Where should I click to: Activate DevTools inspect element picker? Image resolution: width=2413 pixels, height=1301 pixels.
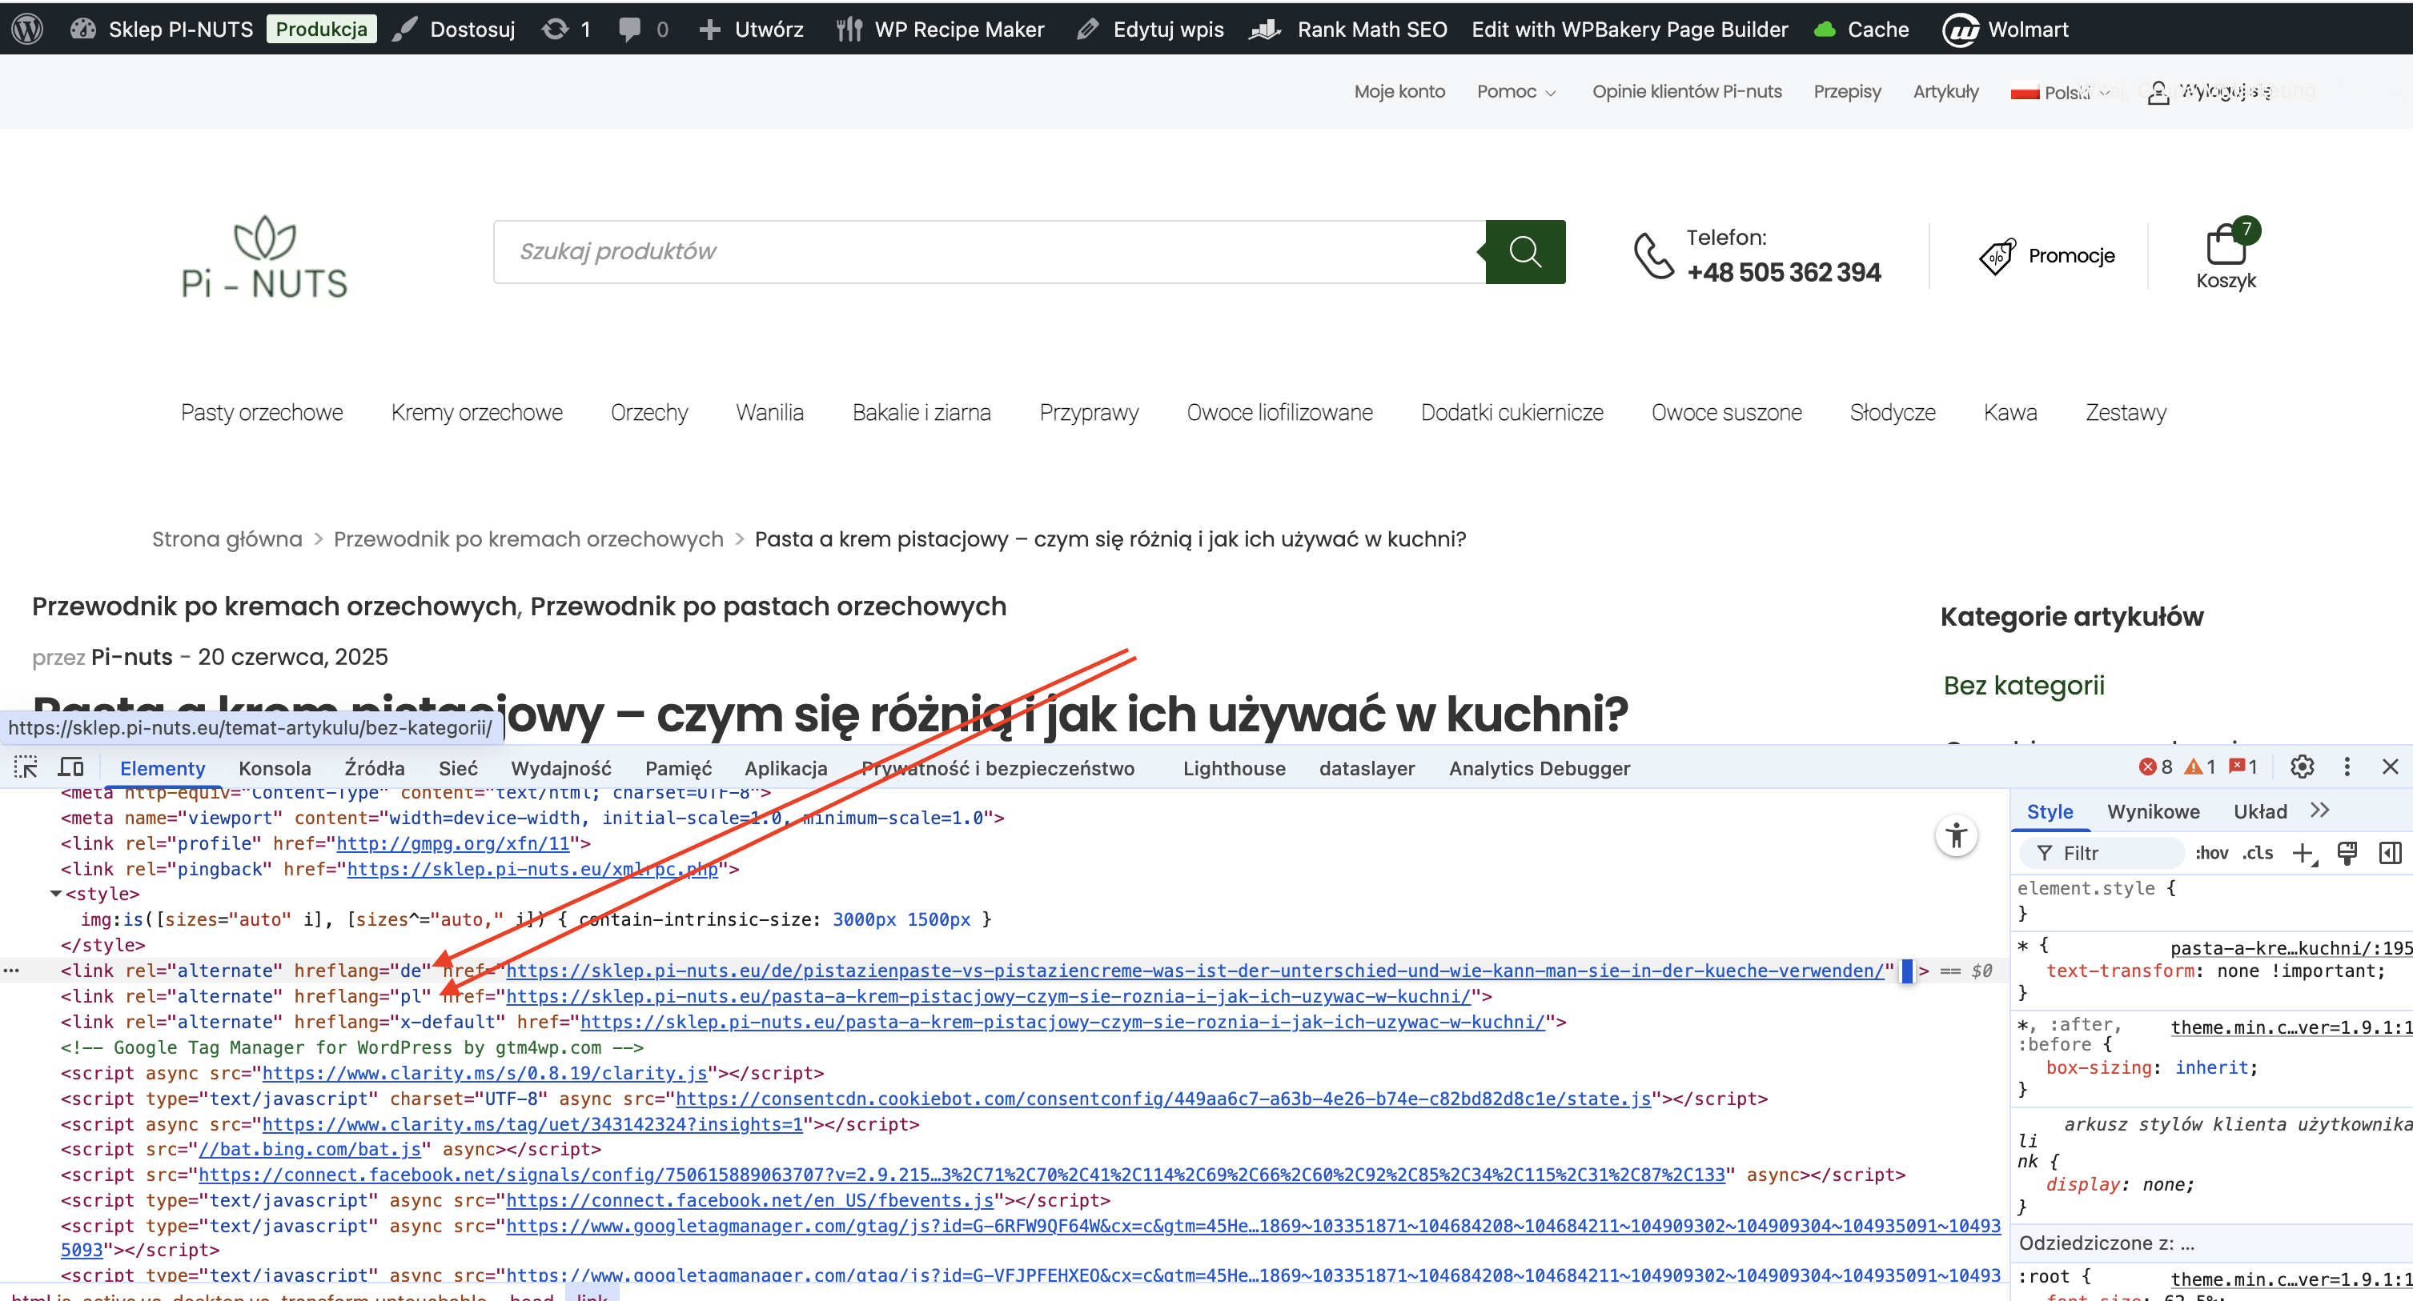coord(26,767)
